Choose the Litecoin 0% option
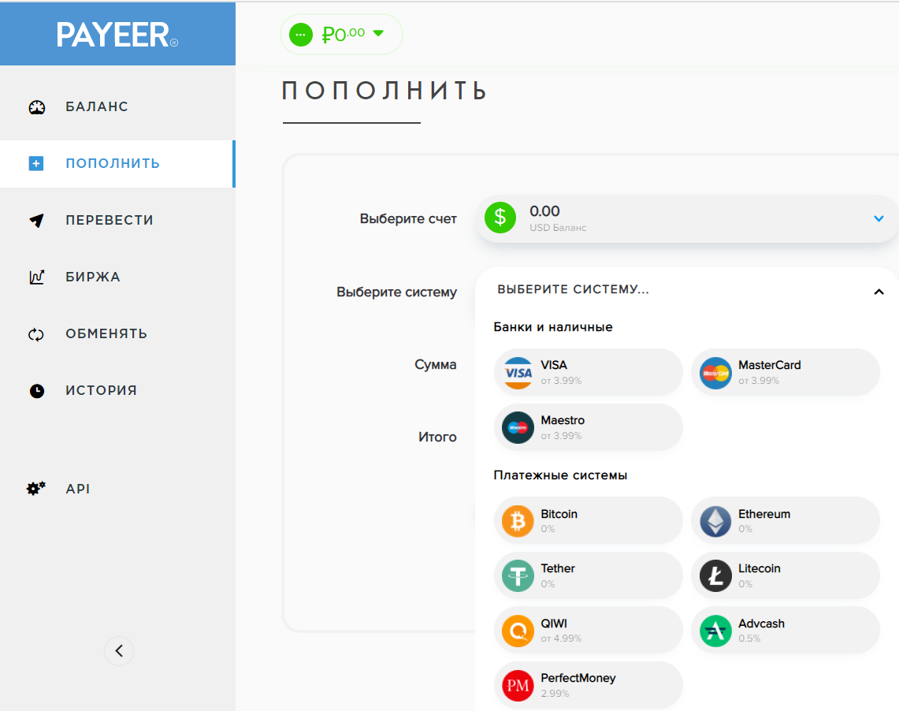The height and width of the screenshot is (711, 899). (x=786, y=575)
